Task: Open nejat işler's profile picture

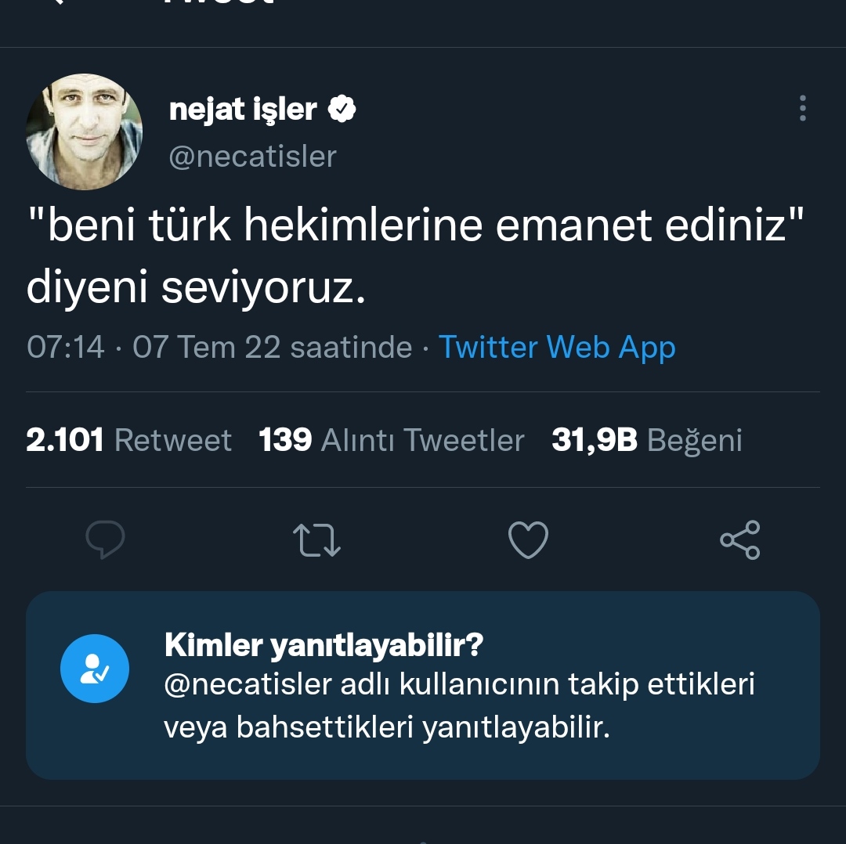Action: pos(85,132)
